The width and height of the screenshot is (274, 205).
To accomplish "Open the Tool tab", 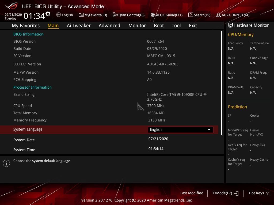I will click(x=176, y=26).
